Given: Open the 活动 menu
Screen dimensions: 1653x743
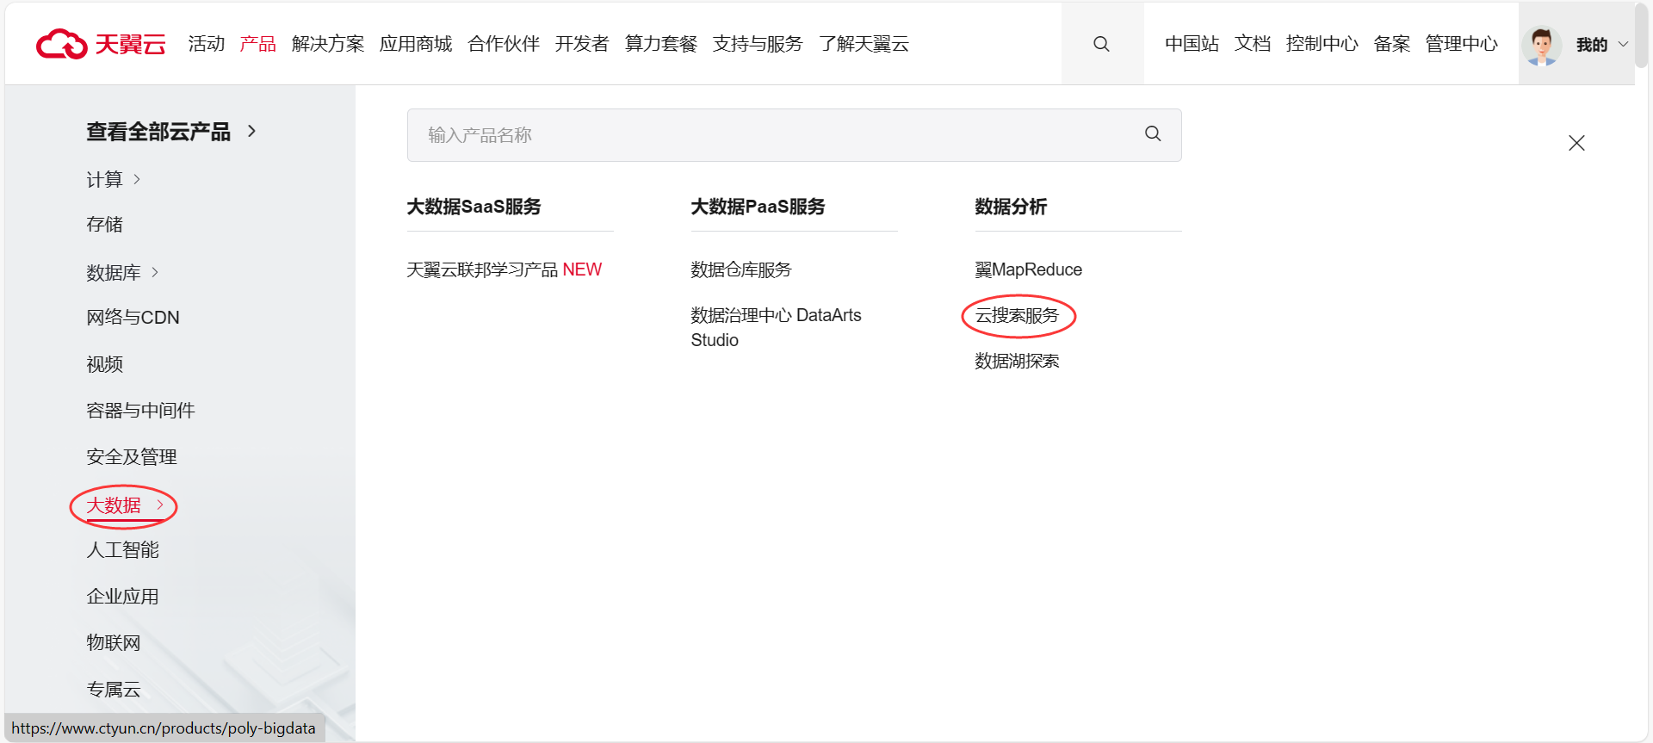Looking at the screenshot, I should 207,44.
